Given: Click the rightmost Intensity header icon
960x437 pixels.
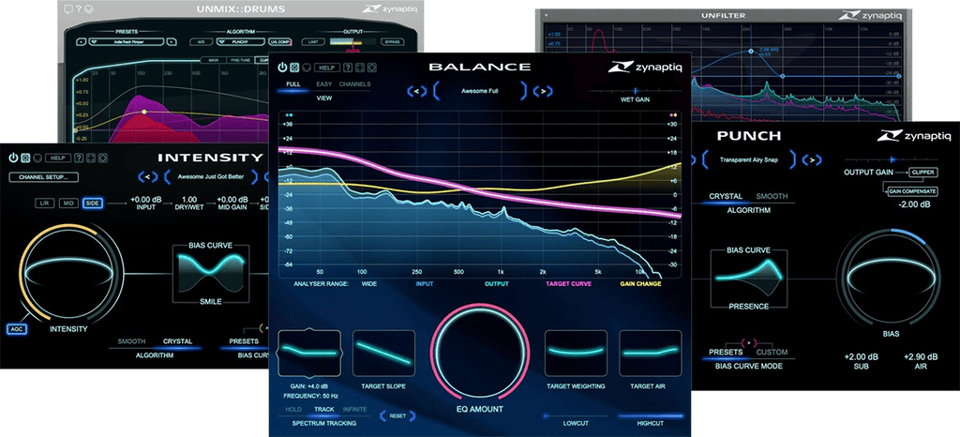Looking at the screenshot, I should pos(102,158).
